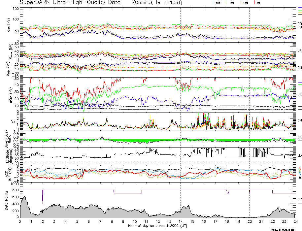This screenshot has width=302, height=231.
Task: Click the 150 tick on the top y-axis
Action: pos(15,9)
